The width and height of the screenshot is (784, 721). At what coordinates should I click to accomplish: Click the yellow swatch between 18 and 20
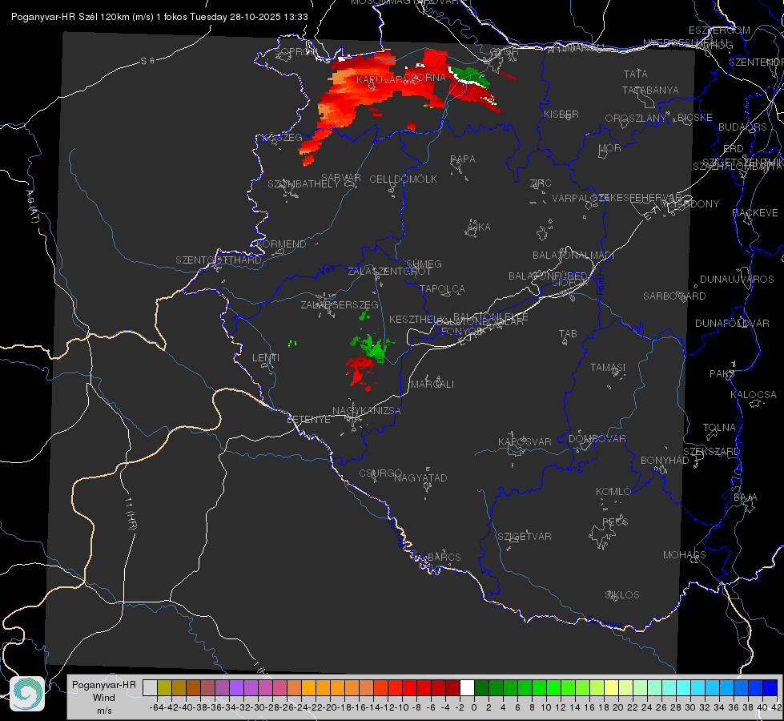point(612,687)
